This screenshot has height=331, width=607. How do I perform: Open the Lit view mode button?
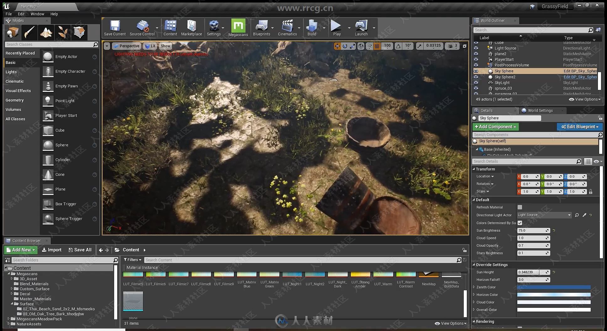150,46
